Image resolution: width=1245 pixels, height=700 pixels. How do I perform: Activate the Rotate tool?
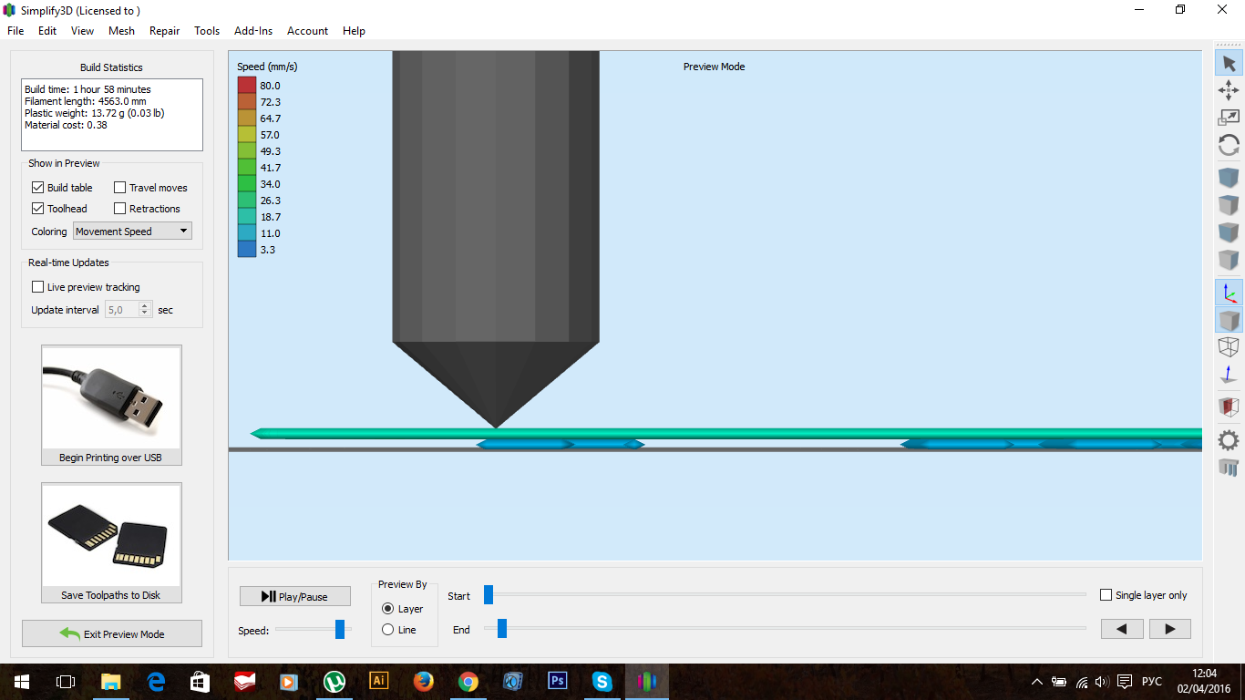[x=1229, y=145]
